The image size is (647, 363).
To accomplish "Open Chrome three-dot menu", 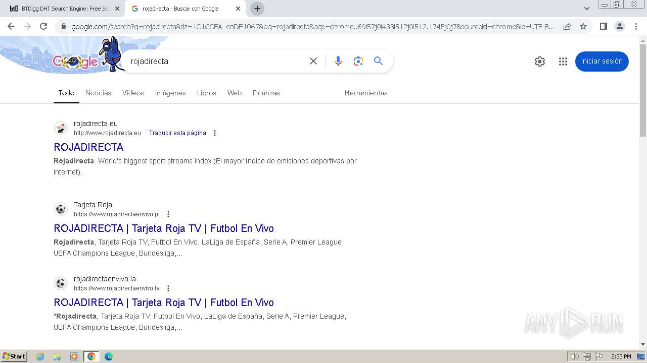I will tap(636, 26).
